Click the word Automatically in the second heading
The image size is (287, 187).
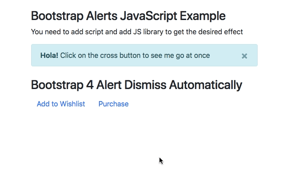[x=206, y=85]
